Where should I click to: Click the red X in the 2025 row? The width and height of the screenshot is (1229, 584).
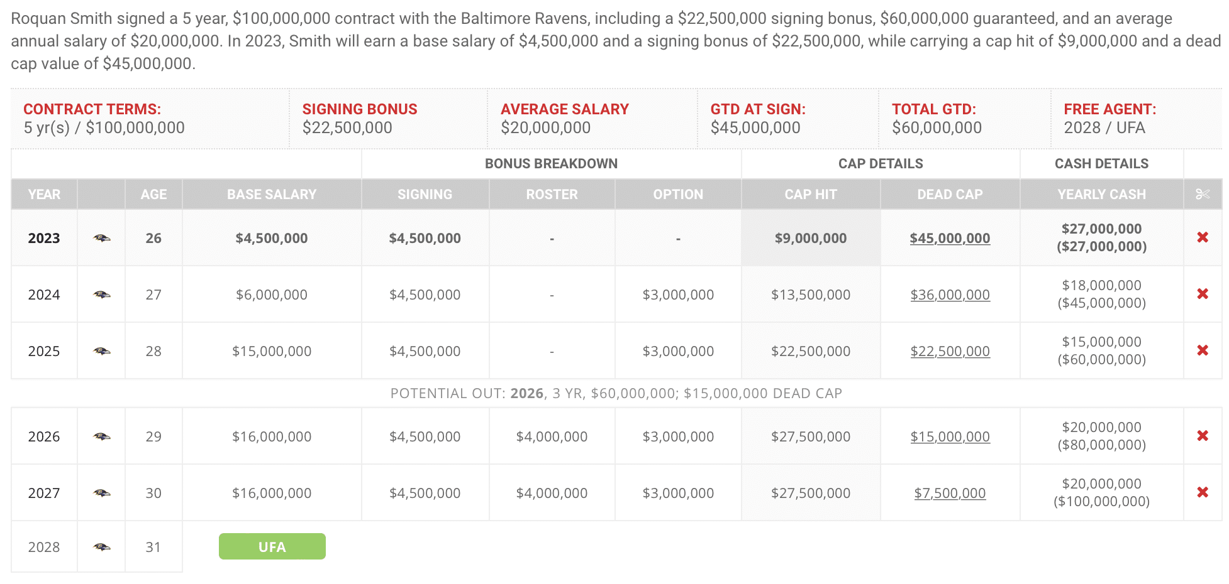tap(1203, 350)
